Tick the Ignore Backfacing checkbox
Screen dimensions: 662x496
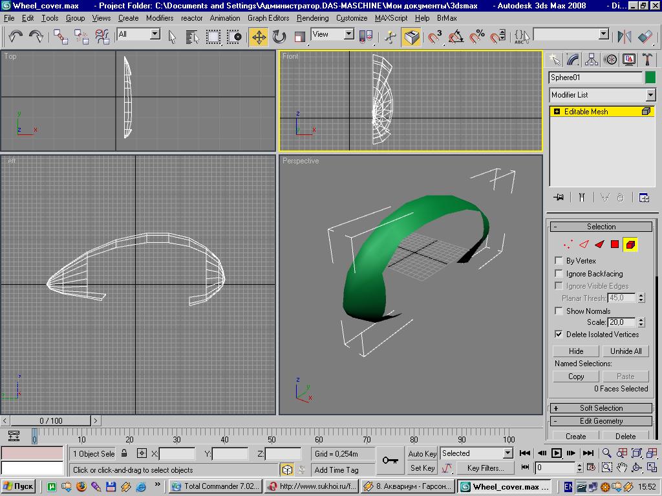click(x=559, y=273)
